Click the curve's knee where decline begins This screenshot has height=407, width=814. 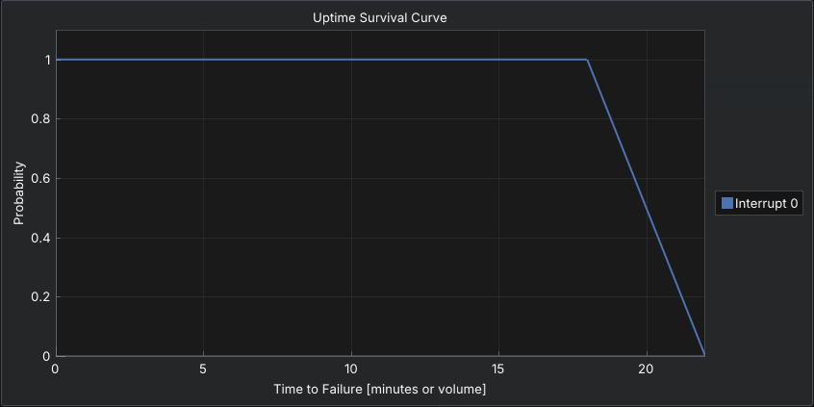coord(587,60)
